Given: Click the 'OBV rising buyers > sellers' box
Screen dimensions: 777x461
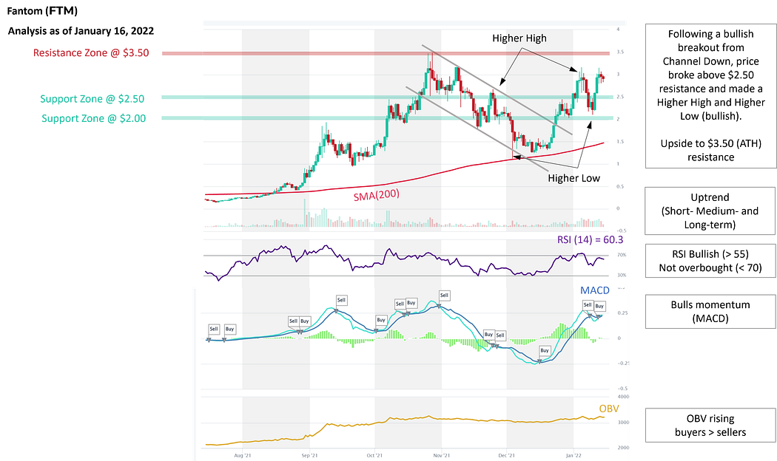Looking at the screenshot, I should click(x=710, y=426).
